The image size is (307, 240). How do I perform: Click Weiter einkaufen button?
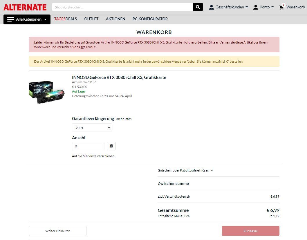[57, 231]
